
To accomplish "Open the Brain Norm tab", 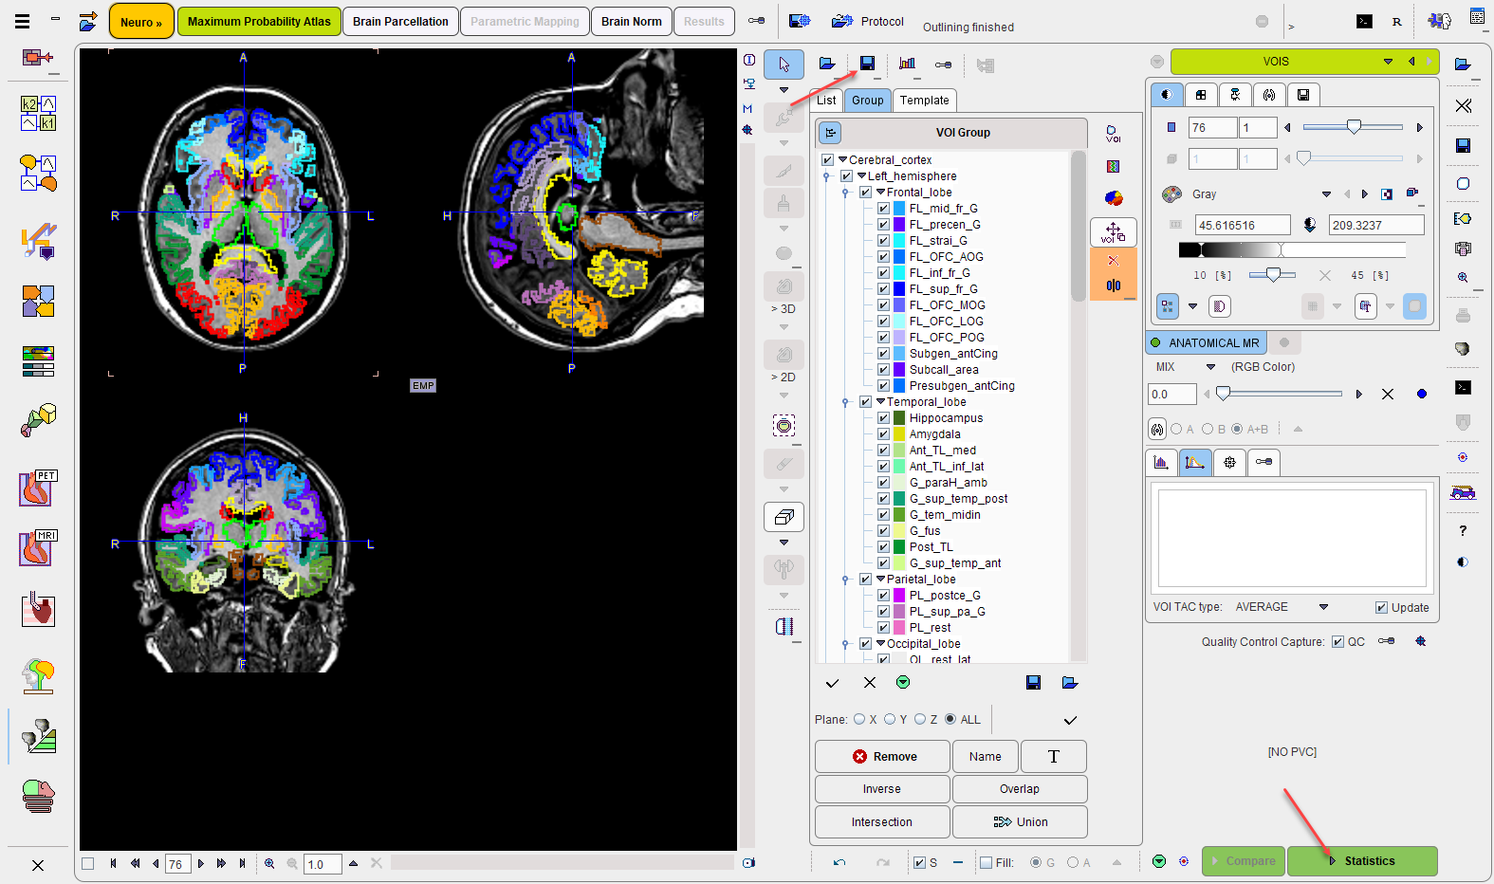I will coord(631,21).
